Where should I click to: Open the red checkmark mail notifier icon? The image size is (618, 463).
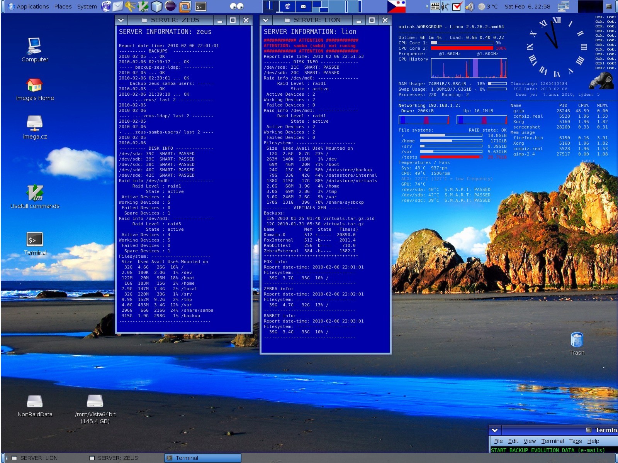tap(457, 6)
